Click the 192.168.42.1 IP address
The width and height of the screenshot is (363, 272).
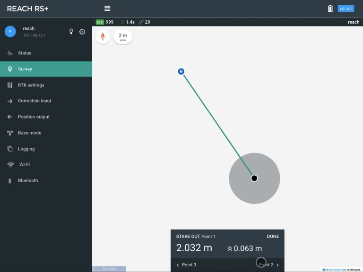coord(34,35)
